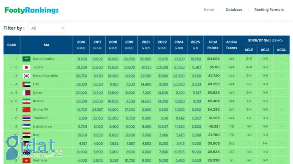Screen dimensions: 293x164
Task: Click the ACL2 column header
Action: [x=265, y=50]
